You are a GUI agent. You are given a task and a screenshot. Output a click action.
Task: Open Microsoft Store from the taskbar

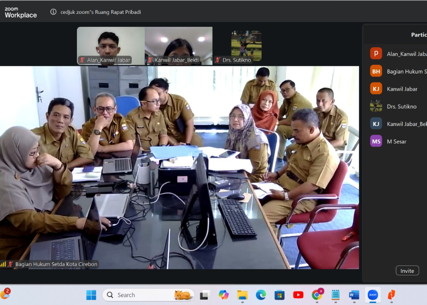279,295
